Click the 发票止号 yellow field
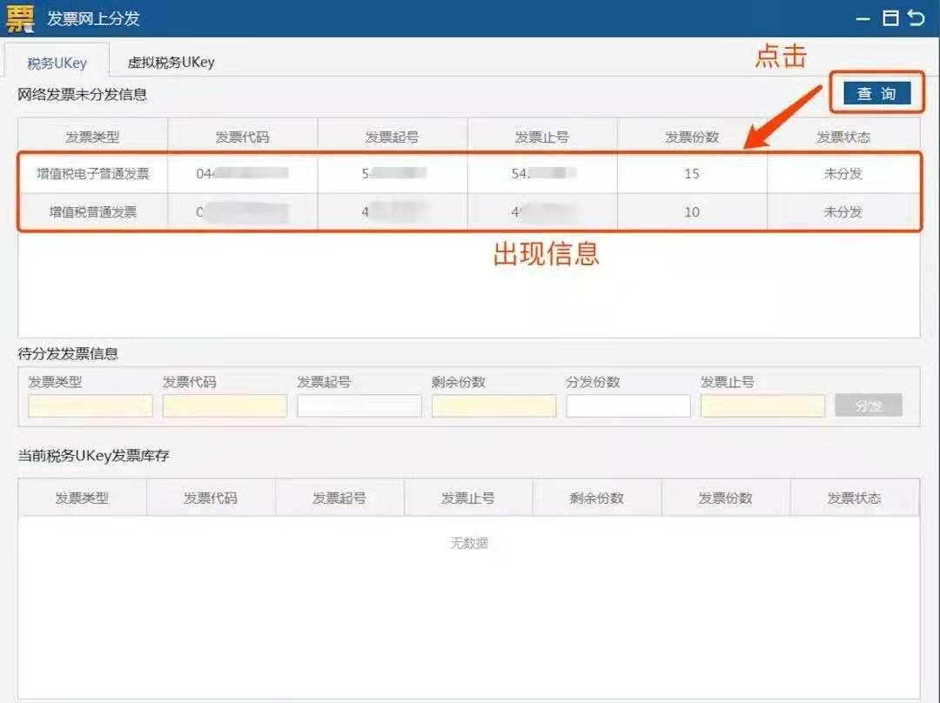 click(x=762, y=406)
